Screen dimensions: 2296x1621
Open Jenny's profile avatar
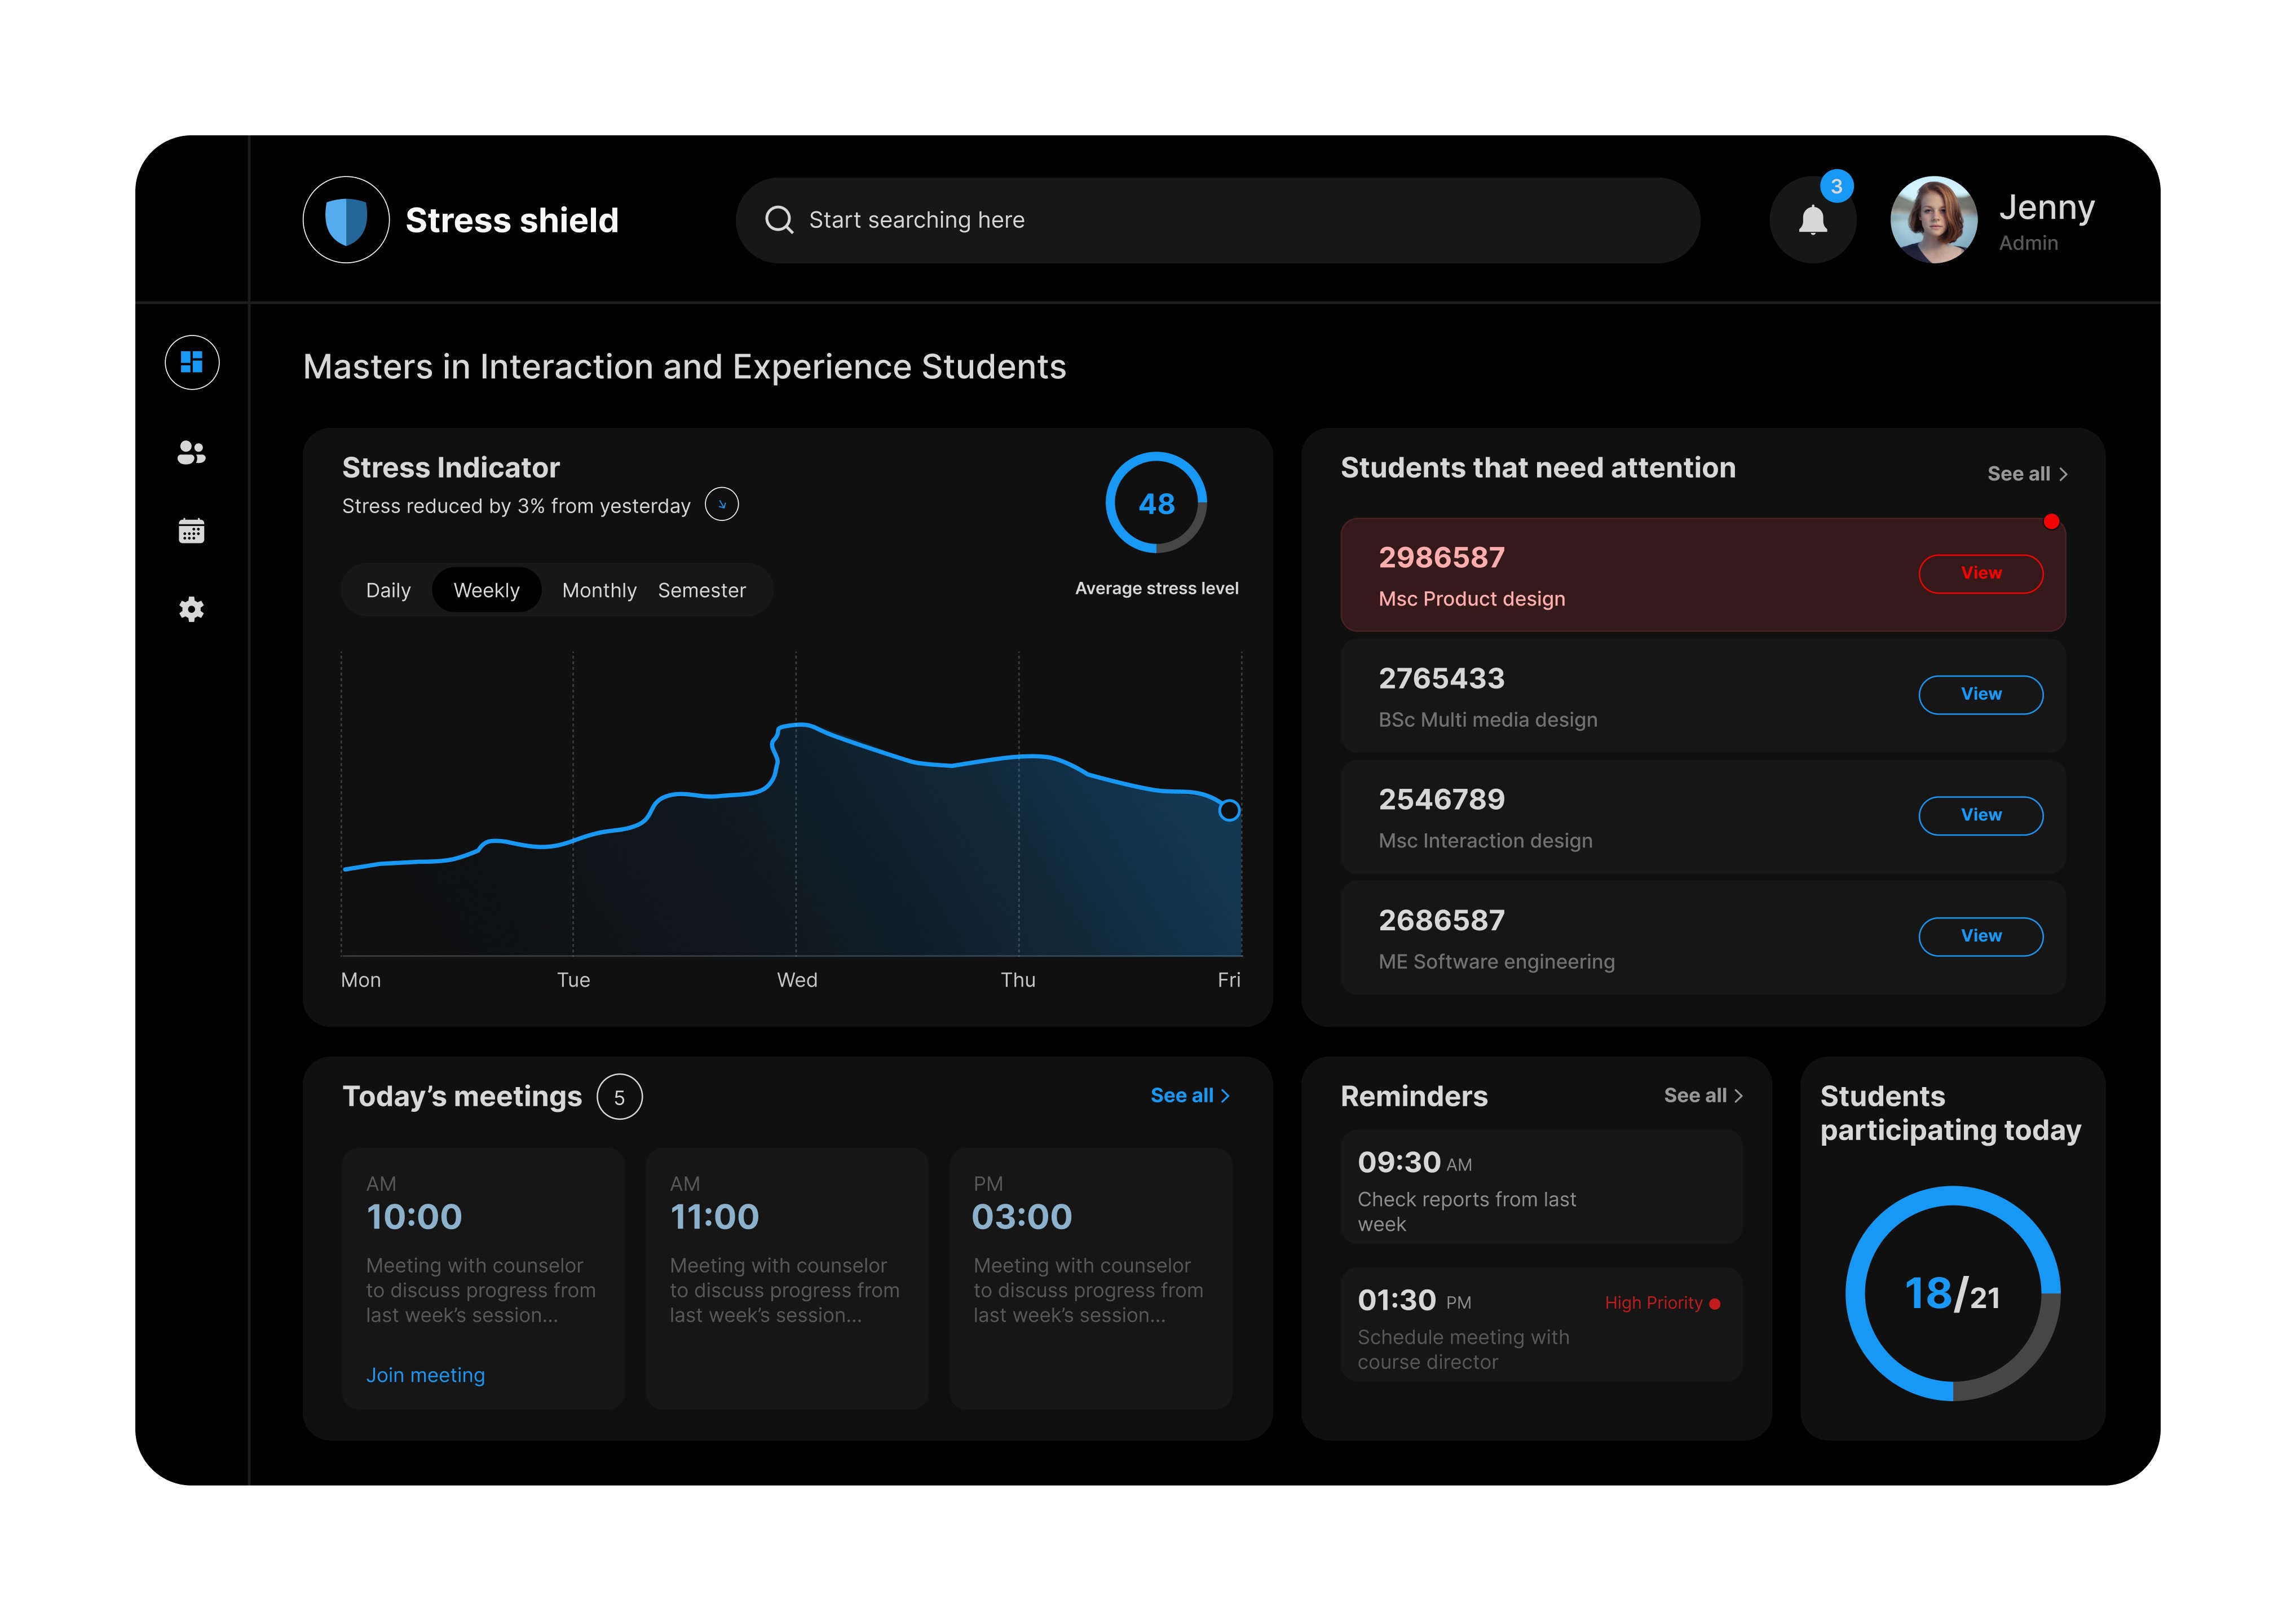(1933, 220)
